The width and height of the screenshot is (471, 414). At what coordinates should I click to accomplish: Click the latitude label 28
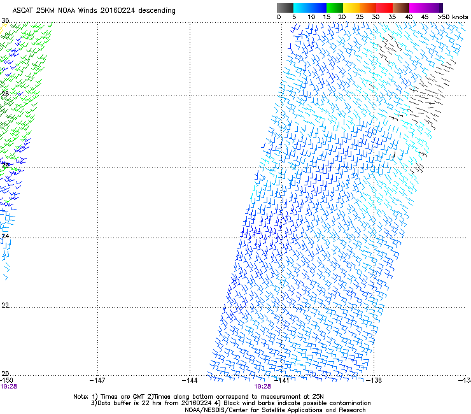[x=5, y=94]
